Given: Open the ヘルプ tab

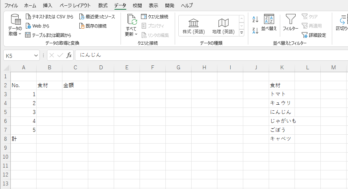Looking at the screenshot, I should point(187,5).
